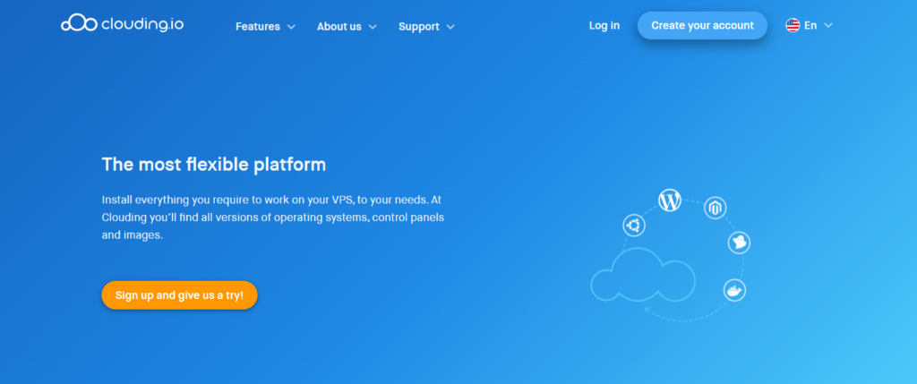This screenshot has height=384, width=917.
Task: Expand the chevron arrow beside Support
Action: pyautogui.click(x=450, y=27)
